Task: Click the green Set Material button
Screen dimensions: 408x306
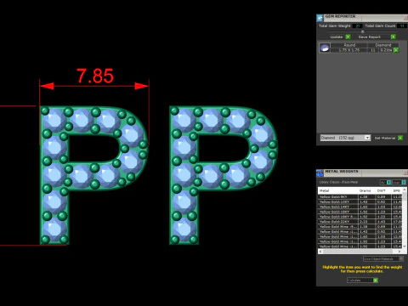Action: [400, 138]
